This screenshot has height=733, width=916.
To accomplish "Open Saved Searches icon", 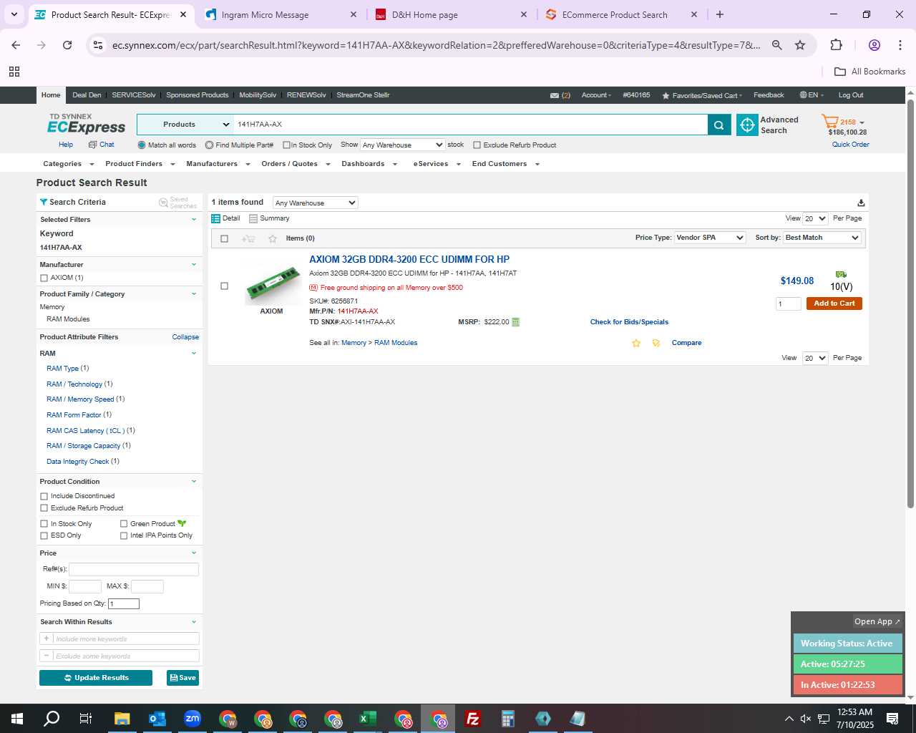I will [x=163, y=203].
